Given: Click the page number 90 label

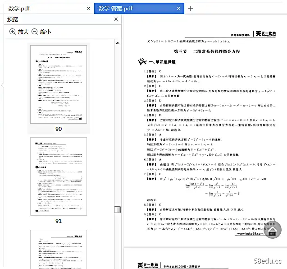Looking at the screenshot, I should (59, 129).
